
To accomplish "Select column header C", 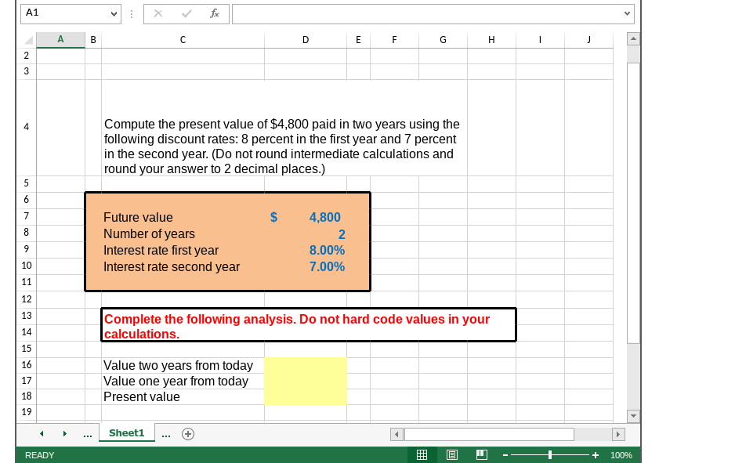I will click(x=183, y=39).
